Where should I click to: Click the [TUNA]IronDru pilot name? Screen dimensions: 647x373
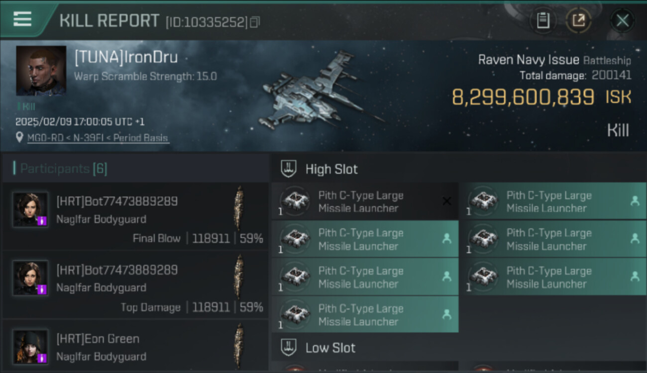pos(126,58)
